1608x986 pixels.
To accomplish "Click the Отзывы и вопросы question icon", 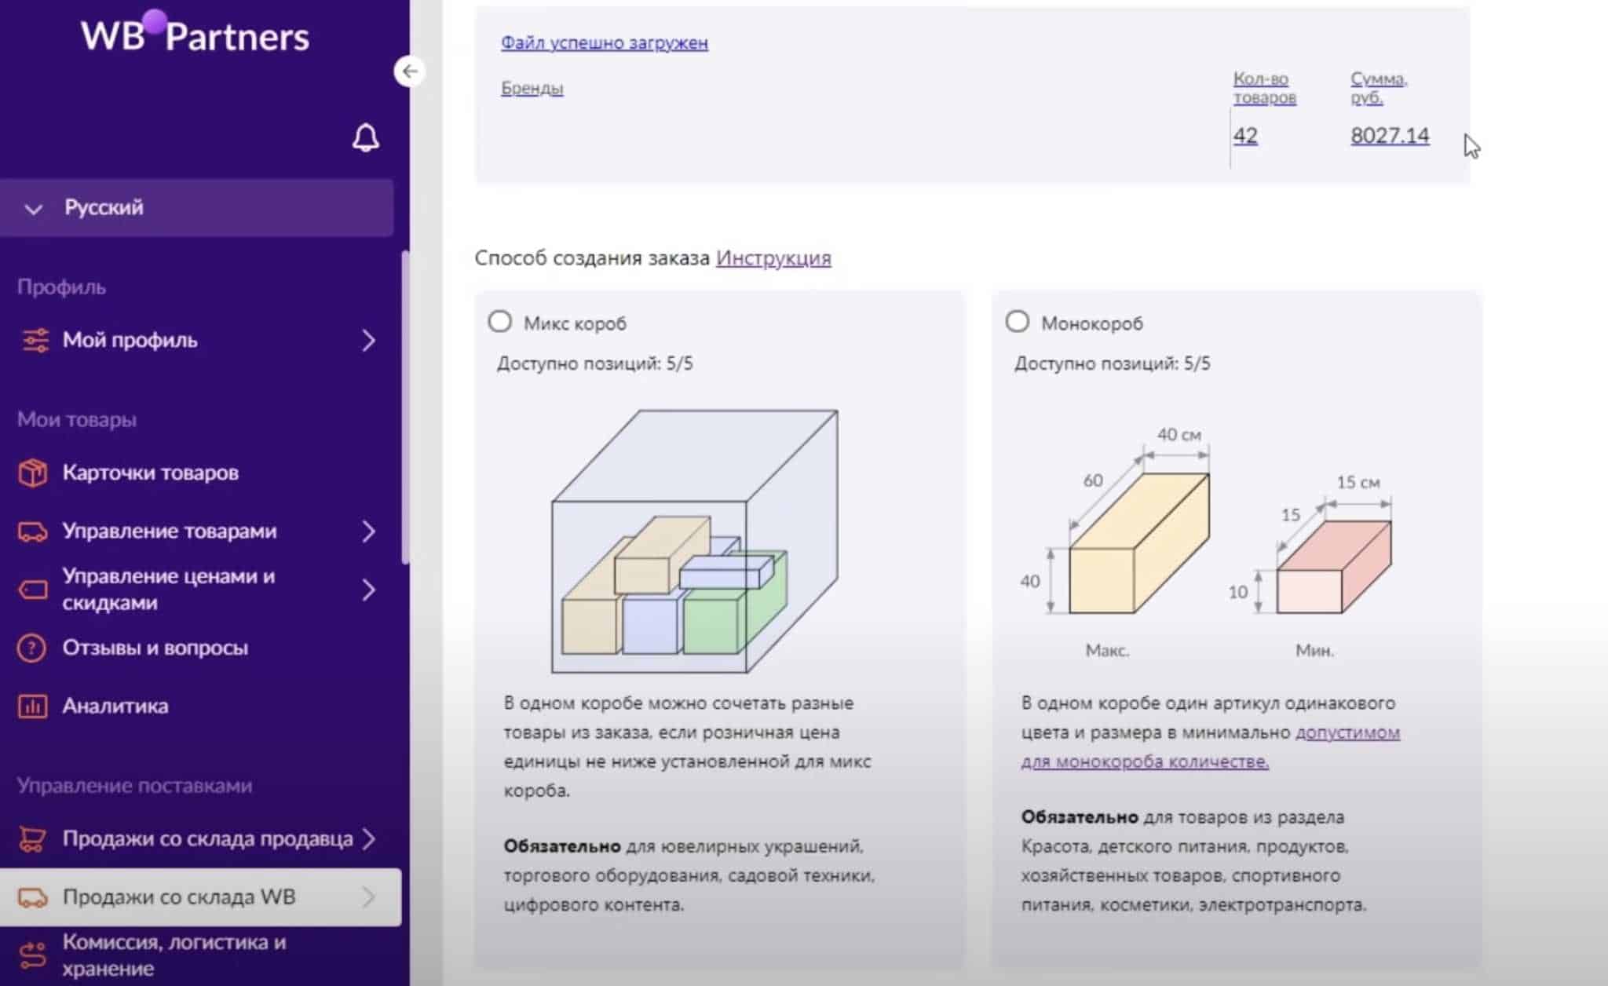I will pyautogui.click(x=32, y=648).
